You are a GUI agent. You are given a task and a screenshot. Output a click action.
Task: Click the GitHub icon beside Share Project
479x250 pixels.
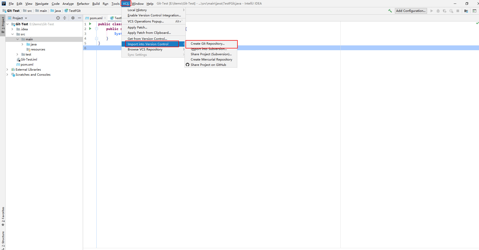tap(188, 65)
